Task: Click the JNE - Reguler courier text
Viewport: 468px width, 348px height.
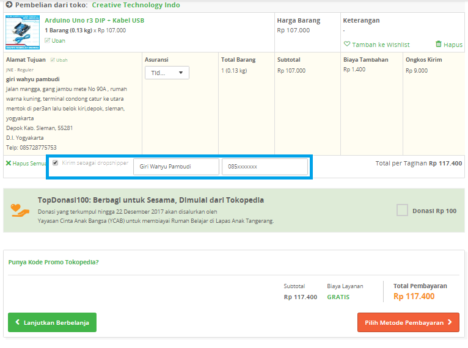Action: pos(20,70)
